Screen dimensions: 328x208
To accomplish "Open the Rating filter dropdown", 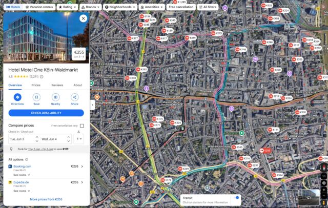I will [x=67, y=7].
